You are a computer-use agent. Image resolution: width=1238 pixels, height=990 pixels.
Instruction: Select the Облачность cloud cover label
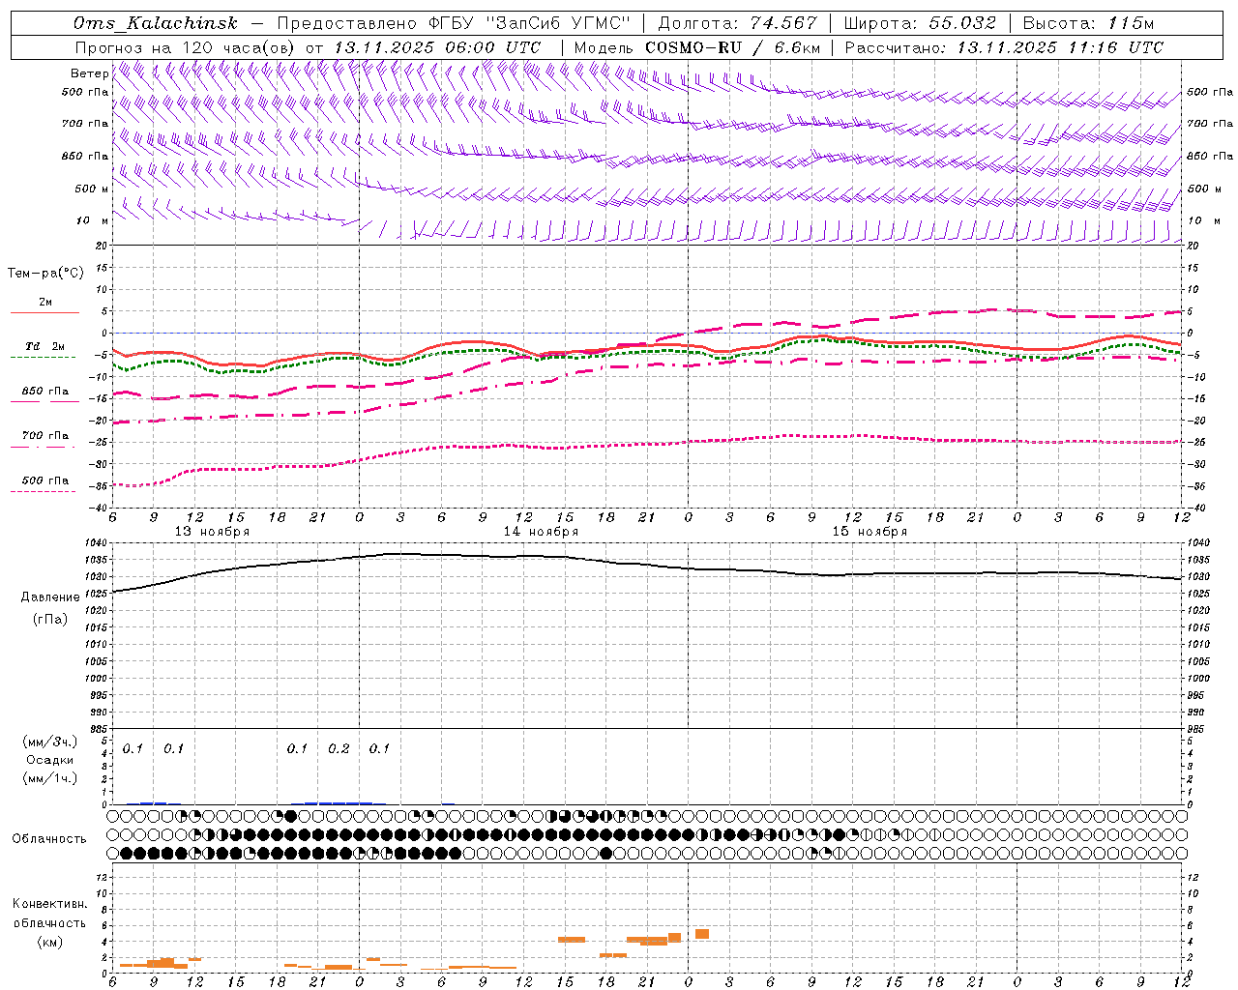click(x=49, y=839)
